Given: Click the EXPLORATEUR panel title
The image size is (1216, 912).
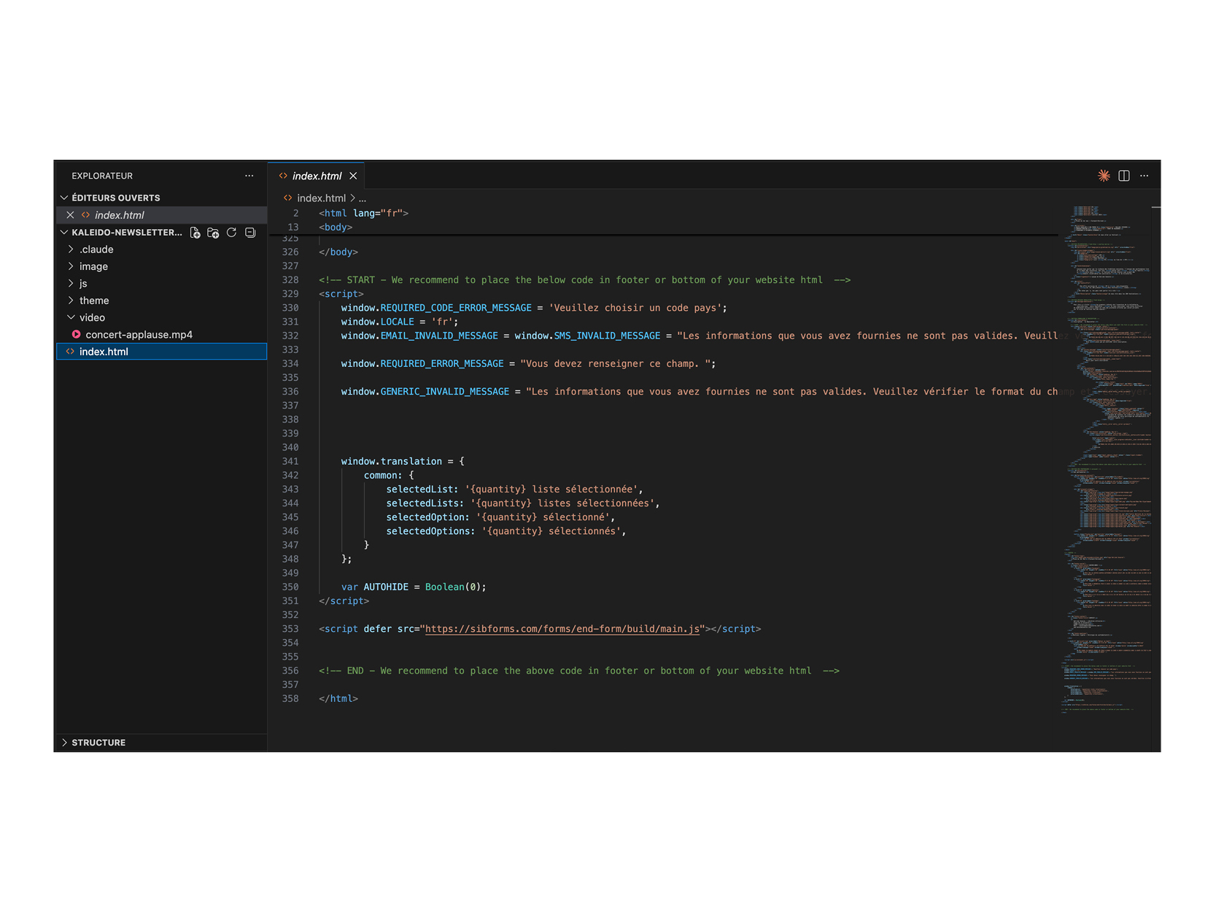Looking at the screenshot, I should click(x=102, y=176).
